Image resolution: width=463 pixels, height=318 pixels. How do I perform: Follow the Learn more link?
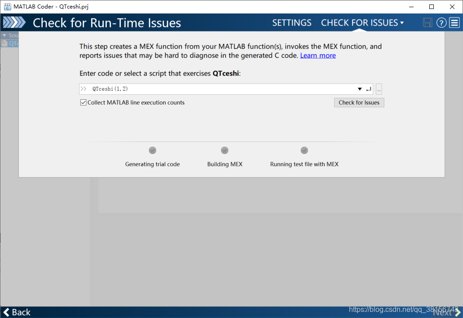318,56
